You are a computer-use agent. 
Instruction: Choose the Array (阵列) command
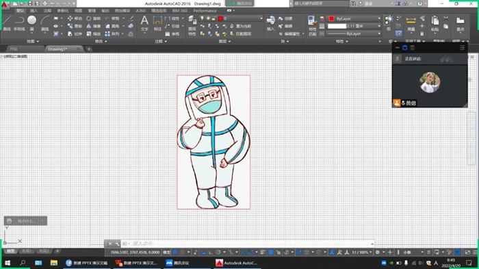(x=112, y=34)
